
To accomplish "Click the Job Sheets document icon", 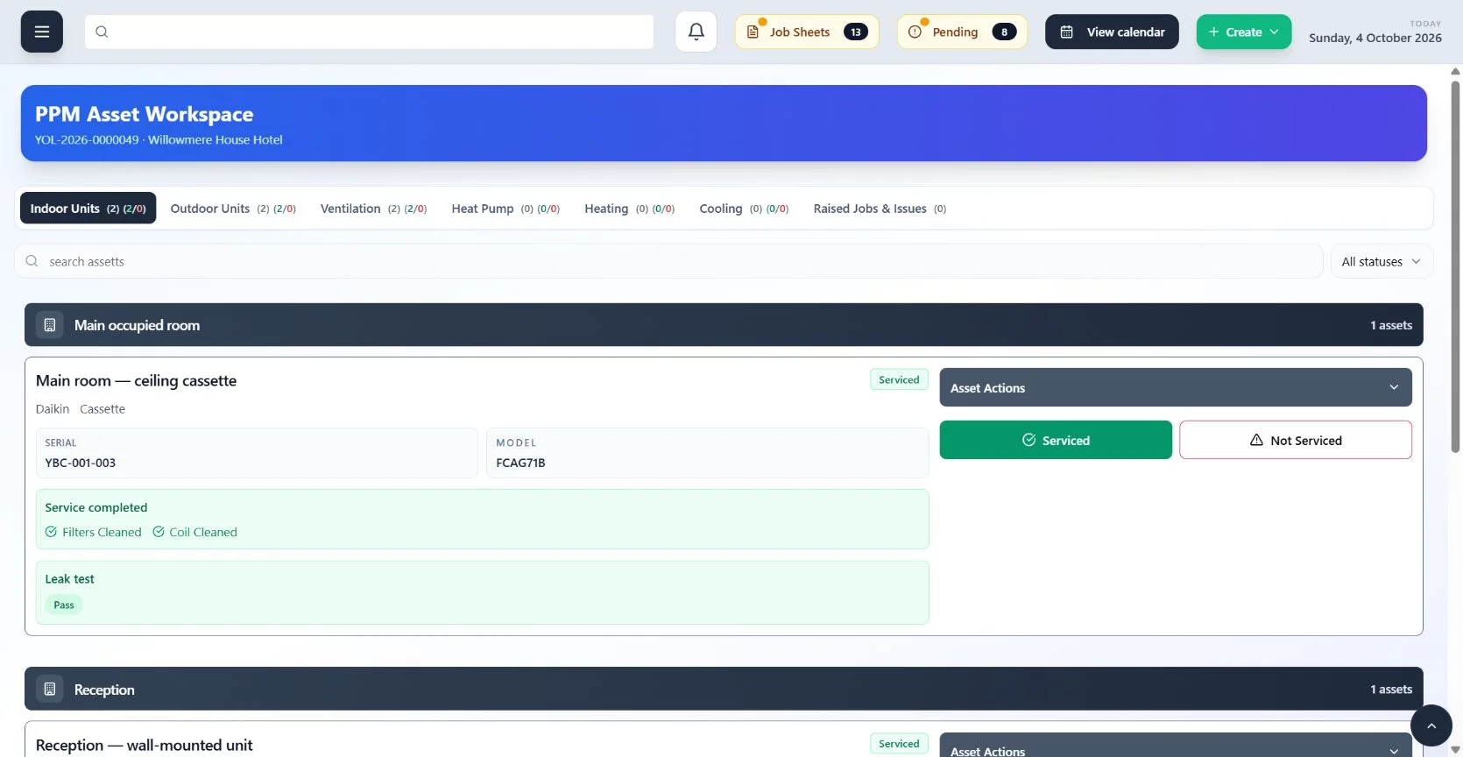I will click(753, 32).
